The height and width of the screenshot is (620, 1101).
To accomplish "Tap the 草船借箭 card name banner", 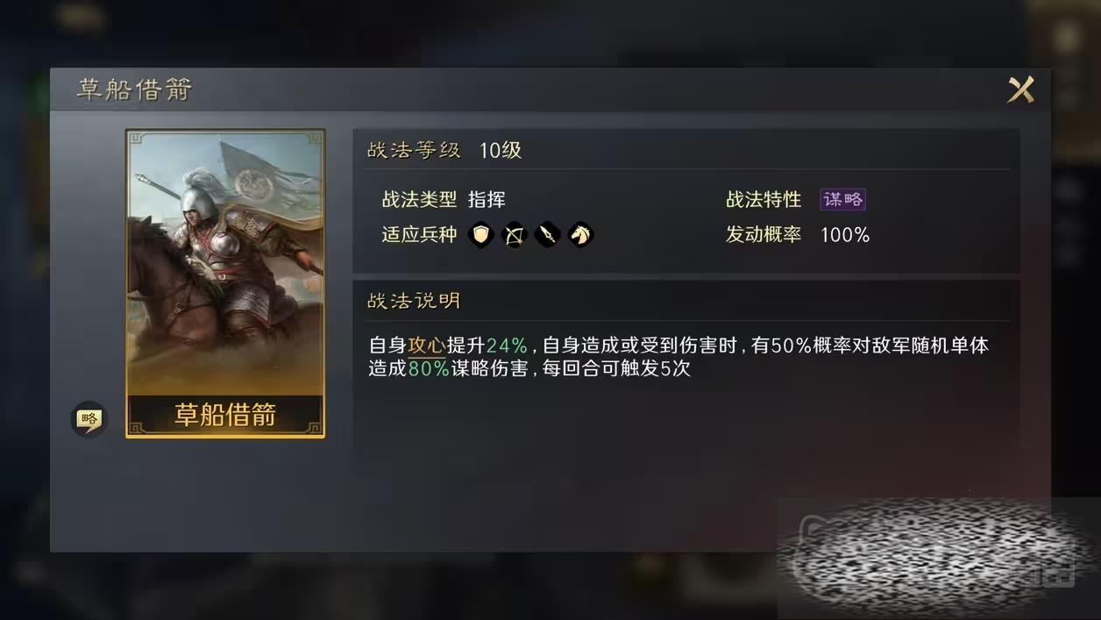I will (x=225, y=415).
